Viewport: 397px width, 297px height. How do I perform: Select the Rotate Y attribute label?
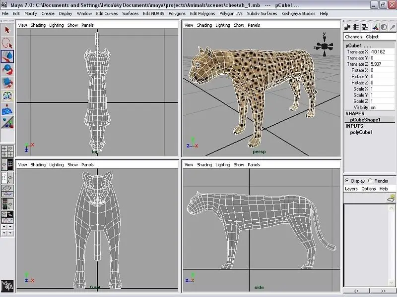pos(359,77)
